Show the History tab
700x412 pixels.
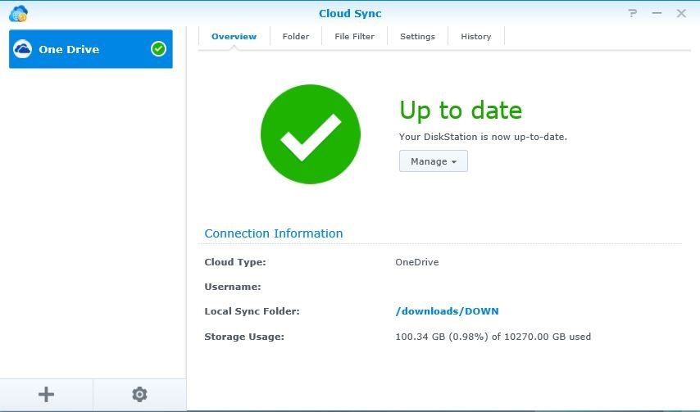point(475,36)
